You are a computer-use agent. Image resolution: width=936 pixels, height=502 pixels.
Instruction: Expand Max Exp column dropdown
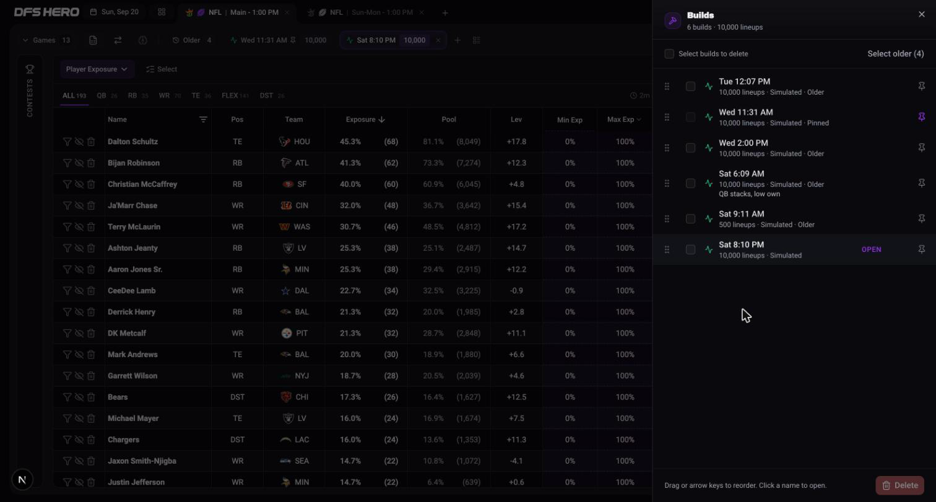tap(624, 119)
